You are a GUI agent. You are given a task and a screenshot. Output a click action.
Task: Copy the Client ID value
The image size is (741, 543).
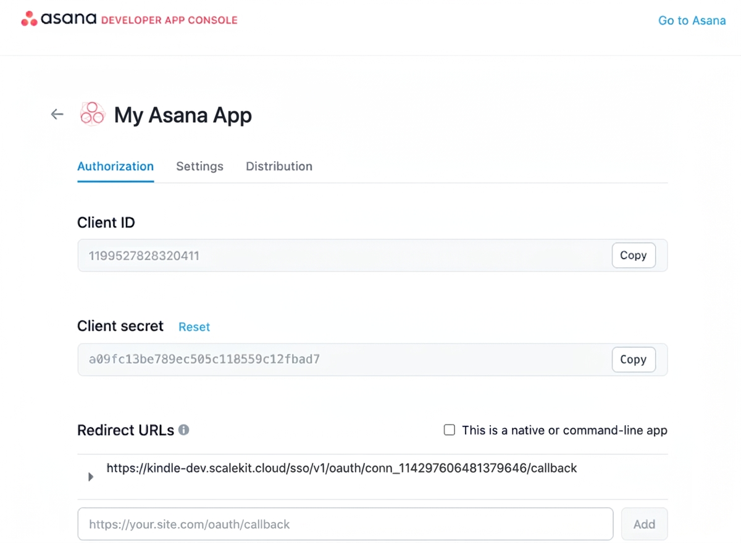[634, 255]
